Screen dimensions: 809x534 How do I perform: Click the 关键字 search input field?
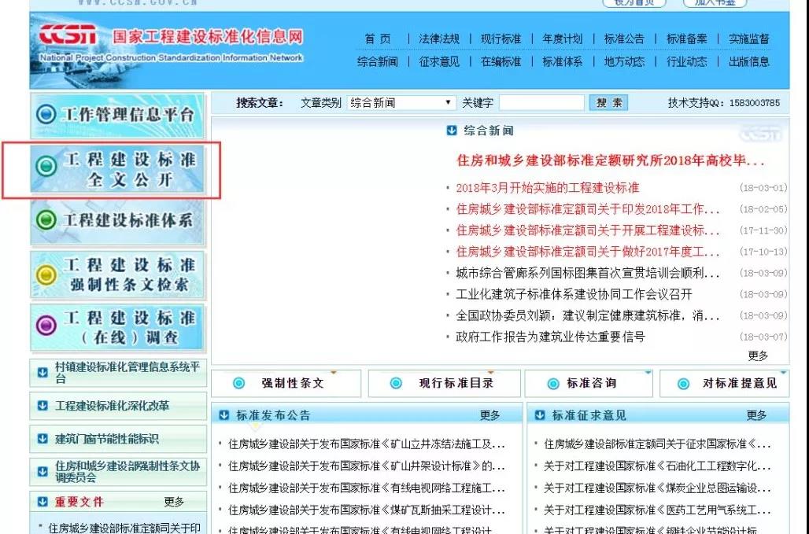coord(541,103)
